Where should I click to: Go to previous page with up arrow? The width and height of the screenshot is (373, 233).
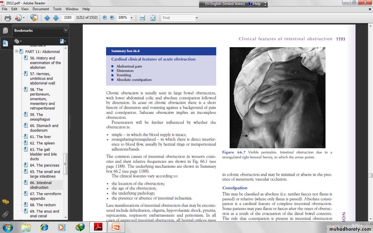click(47, 18)
